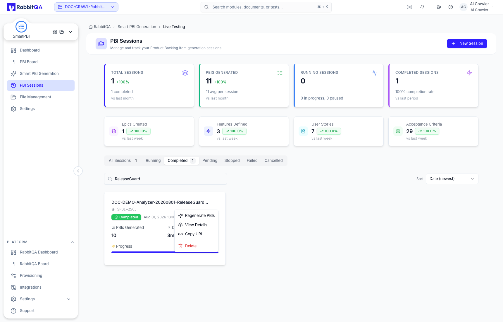The image size is (503, 322).
Task: Click RabbitQA breadcrumb link
Action: click(102, 27)
